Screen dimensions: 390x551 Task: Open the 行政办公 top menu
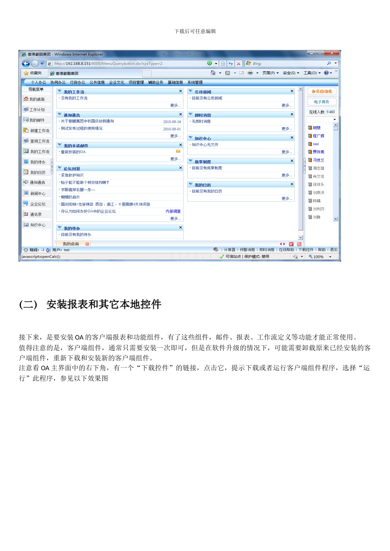click(x=78, y=82)
